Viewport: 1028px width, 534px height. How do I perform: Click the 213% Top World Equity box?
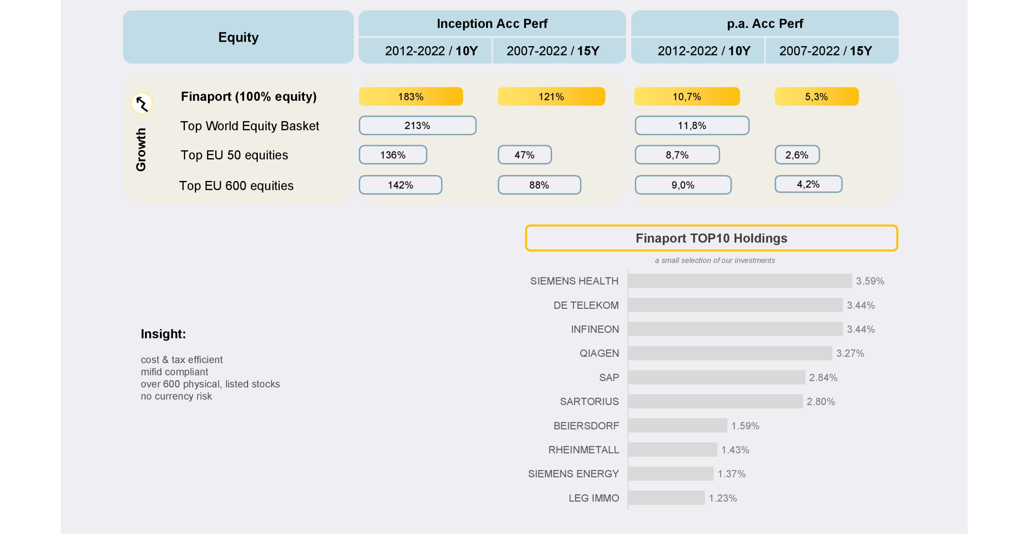(417, 126)
